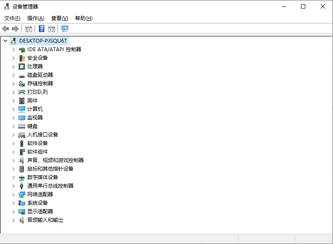This screenshot has width=333, height=244.
Task: Click the Forward arrow toolbar icon
Action: pos(15,29)
